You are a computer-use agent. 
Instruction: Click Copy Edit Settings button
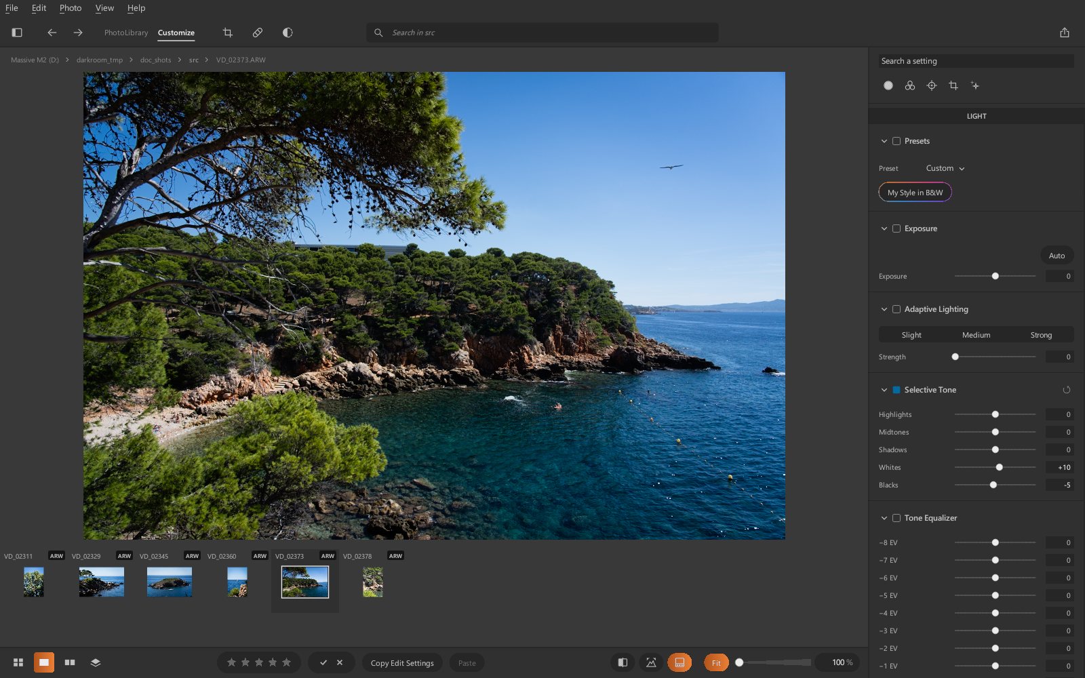pos(402,663)
